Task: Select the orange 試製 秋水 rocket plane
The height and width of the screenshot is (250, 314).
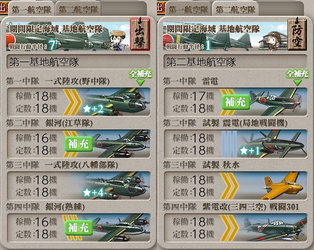Action: coord(282,185)
